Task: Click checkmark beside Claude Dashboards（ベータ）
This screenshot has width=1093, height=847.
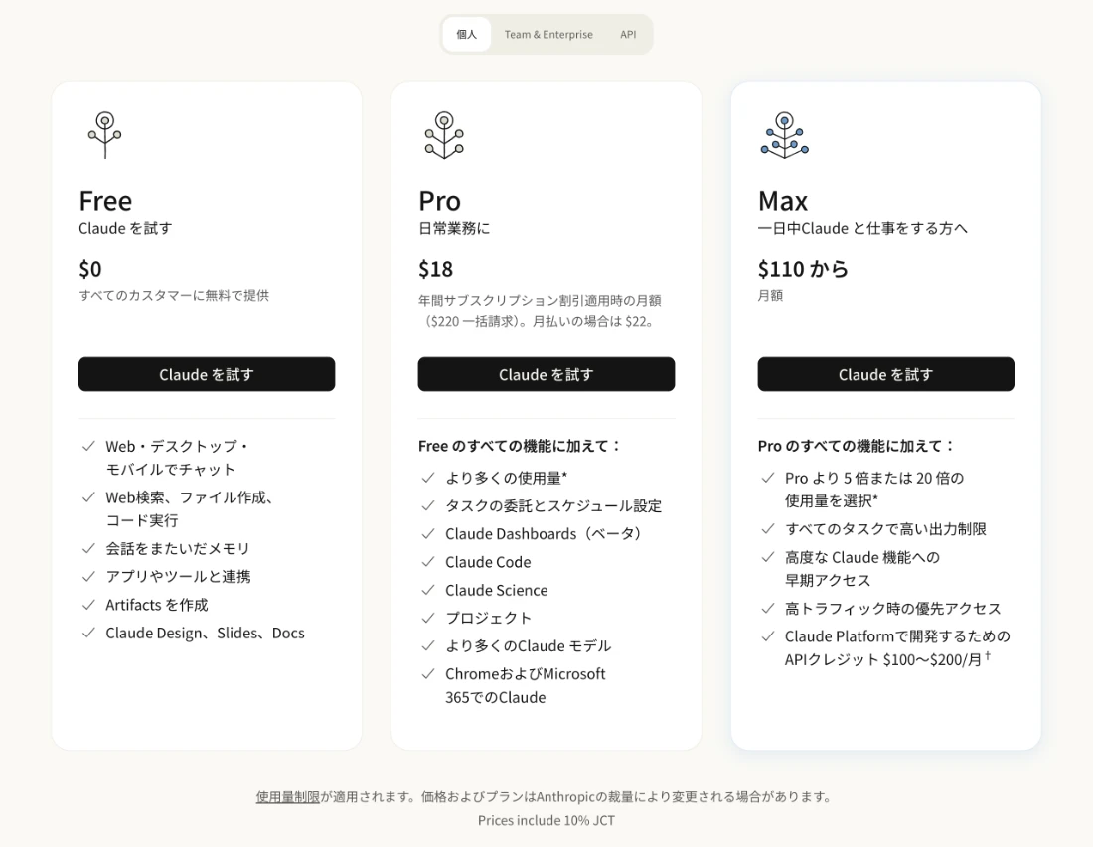Action: click(x=428, y=534)
